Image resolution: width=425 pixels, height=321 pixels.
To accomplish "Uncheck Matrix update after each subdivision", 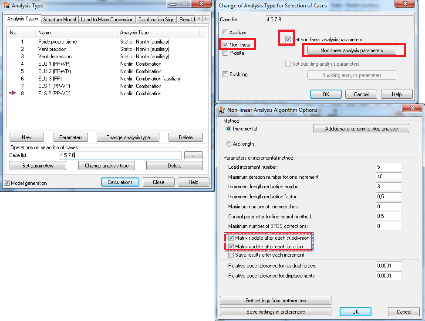I will pos(230,237).
